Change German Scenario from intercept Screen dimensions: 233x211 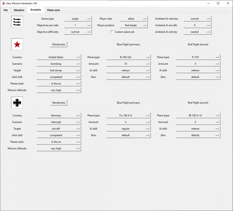click(59, 122)
